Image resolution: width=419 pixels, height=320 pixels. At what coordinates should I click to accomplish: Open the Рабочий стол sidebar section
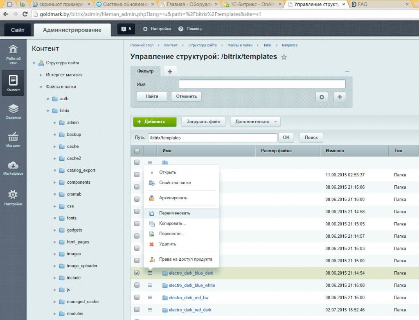pyautogui.click(x=13, y=54)
